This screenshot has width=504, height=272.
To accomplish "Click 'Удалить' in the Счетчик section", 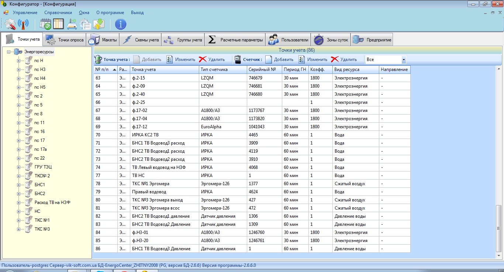I will [344, 59].
